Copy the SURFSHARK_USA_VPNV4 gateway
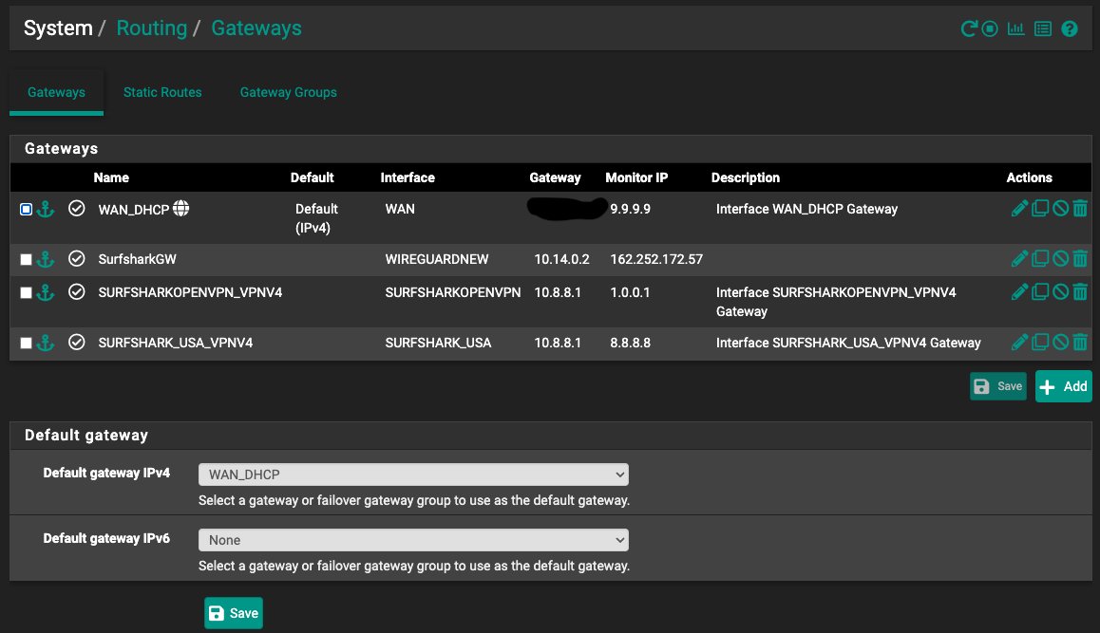This screenshot has height=633, width=1100. [x=1040, y=342]
